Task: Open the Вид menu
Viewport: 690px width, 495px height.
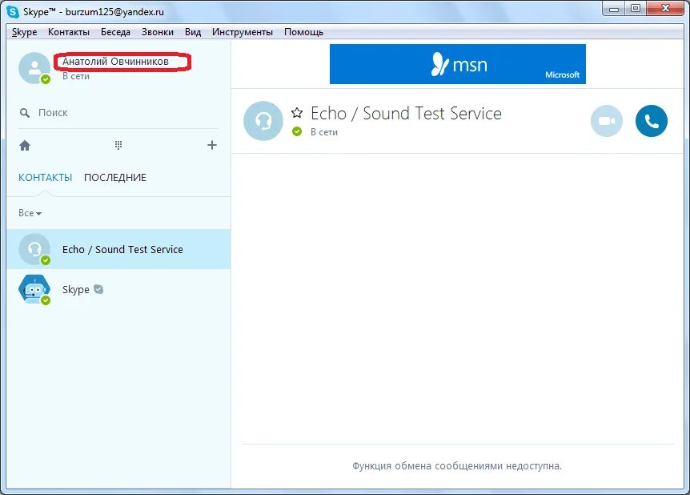Action: point(193,32)
